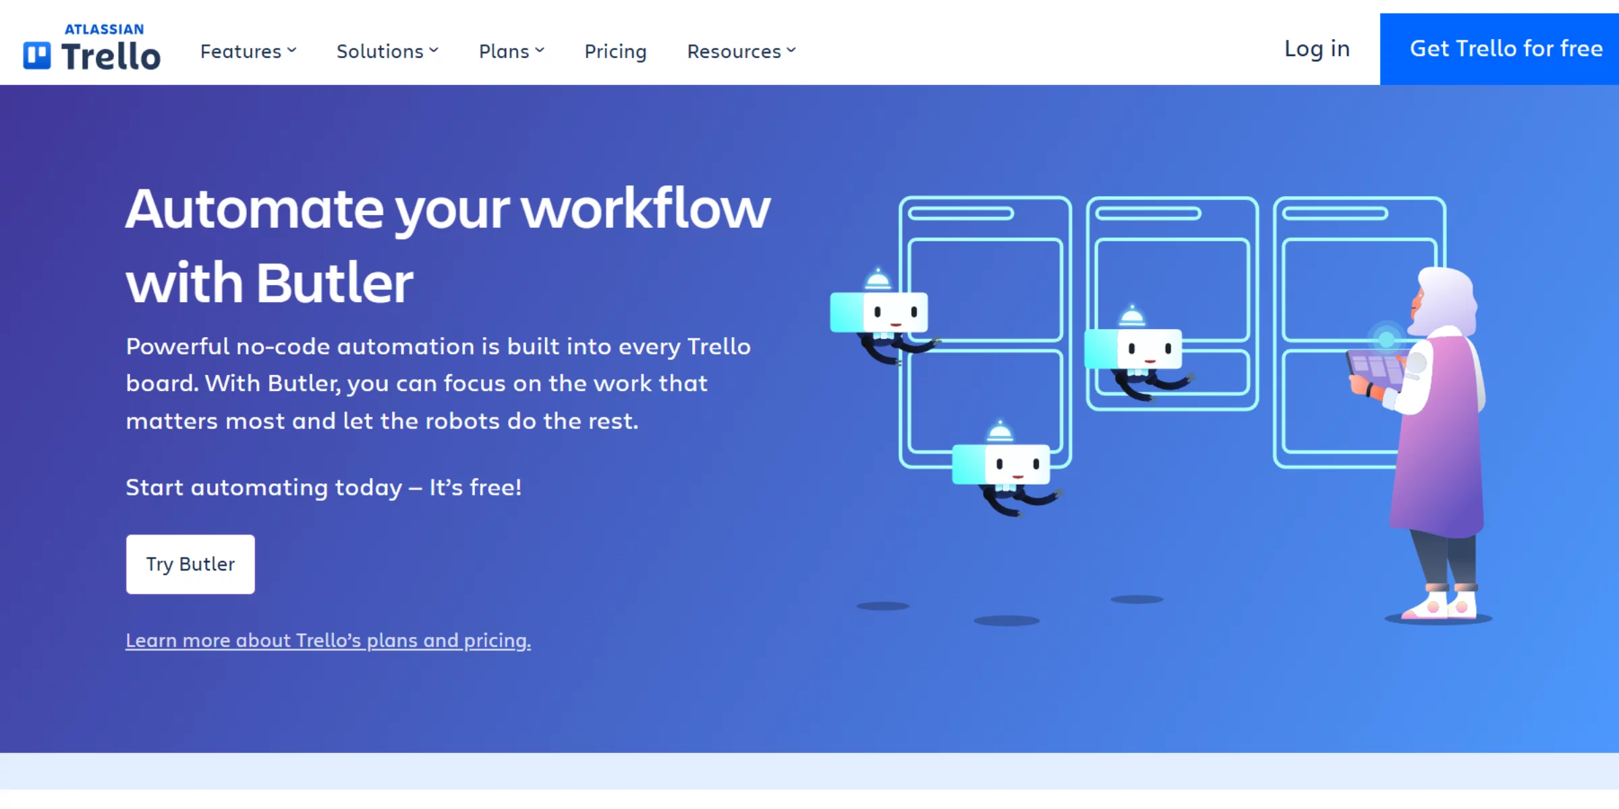Open the Pricing menu item
This screenshot has width=1619, height=809.
tap(615, 51)
